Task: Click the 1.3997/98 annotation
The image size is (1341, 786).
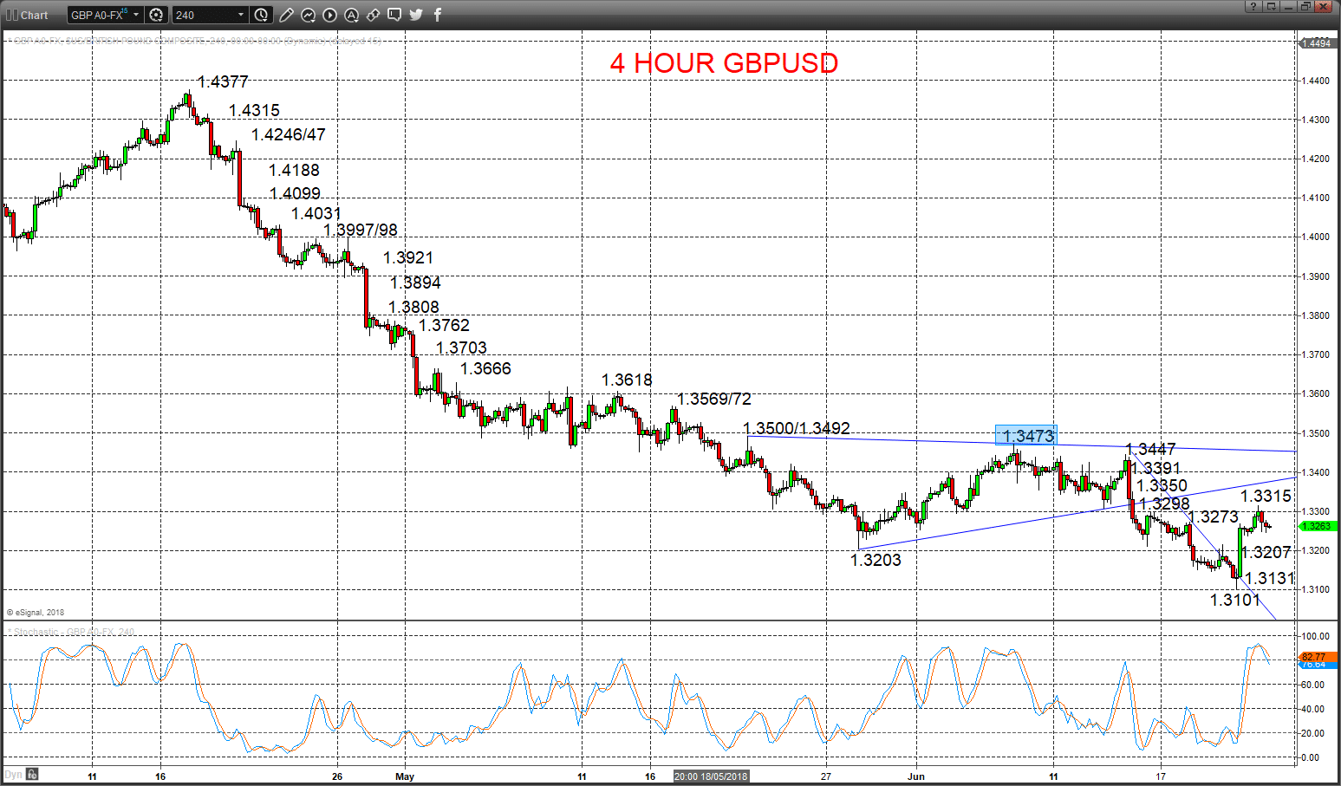Action: (x=361, y=230)
